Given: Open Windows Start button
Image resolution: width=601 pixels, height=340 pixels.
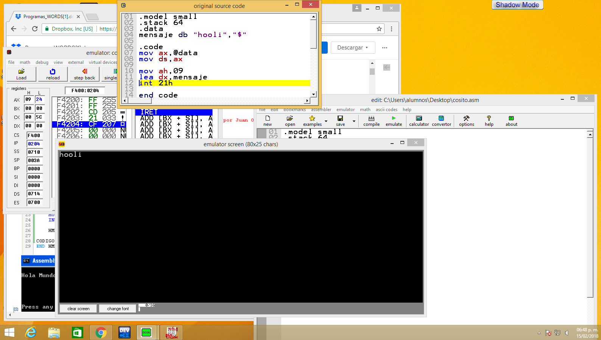Looking at the screenshot, I should pos(9,332).
